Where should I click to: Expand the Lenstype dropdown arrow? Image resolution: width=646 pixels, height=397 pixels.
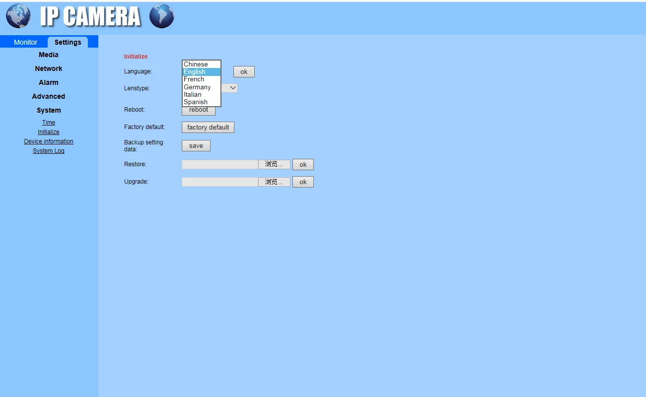point(232,88)
